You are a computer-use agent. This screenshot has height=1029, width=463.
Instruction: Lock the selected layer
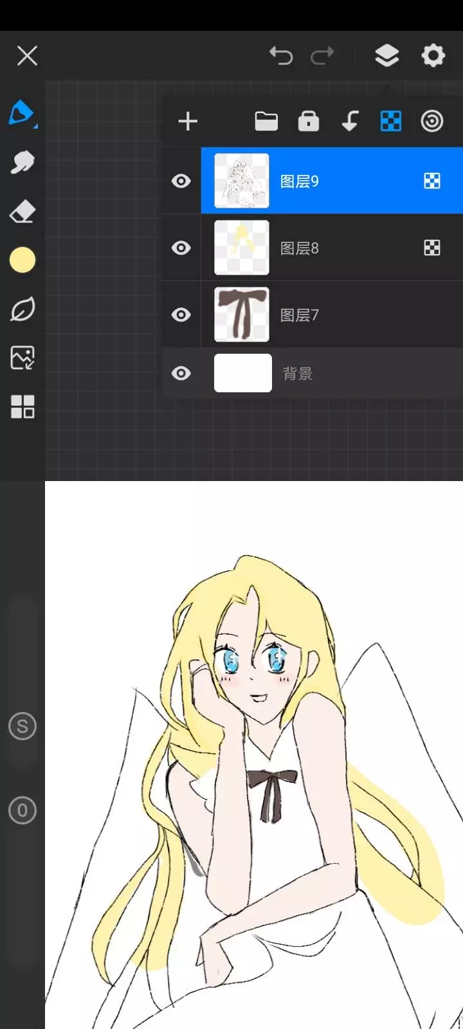coord(309,122)
